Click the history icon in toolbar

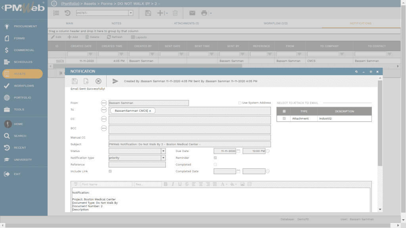(67, 13)
